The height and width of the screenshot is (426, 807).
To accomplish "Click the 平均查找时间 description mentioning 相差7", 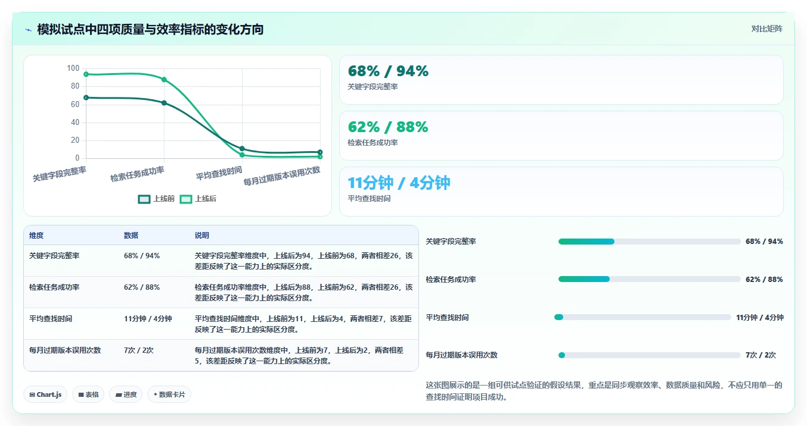I will (303, 324).
